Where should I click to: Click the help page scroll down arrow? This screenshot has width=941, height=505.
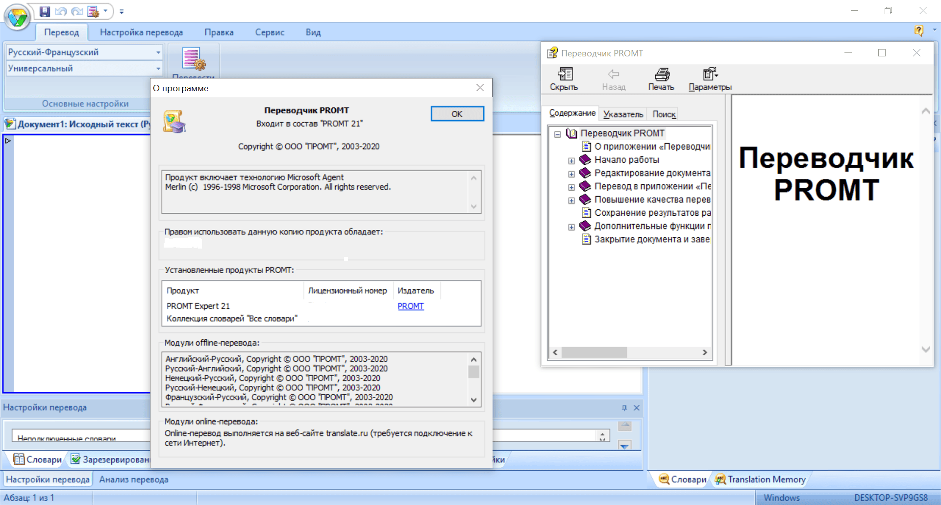tap(926, 350)
